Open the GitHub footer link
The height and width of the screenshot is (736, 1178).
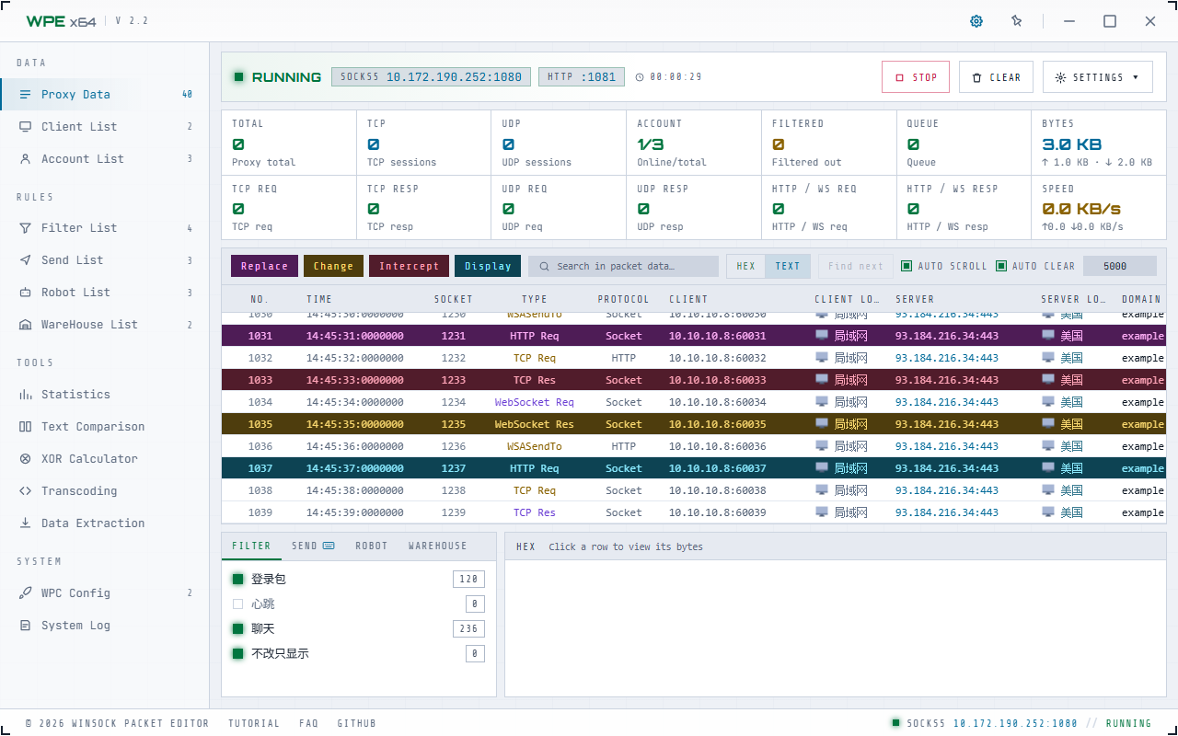tap(356, 723)
